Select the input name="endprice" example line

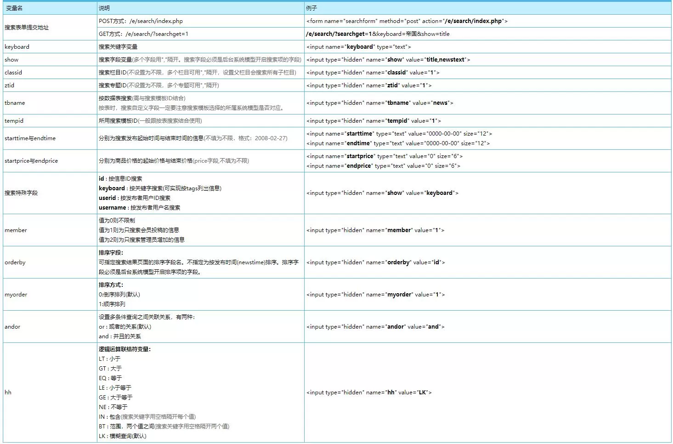click(383, 166)
